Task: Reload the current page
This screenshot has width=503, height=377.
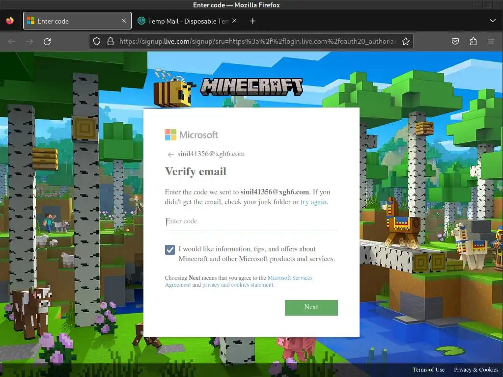Action: tap(47, 42)
